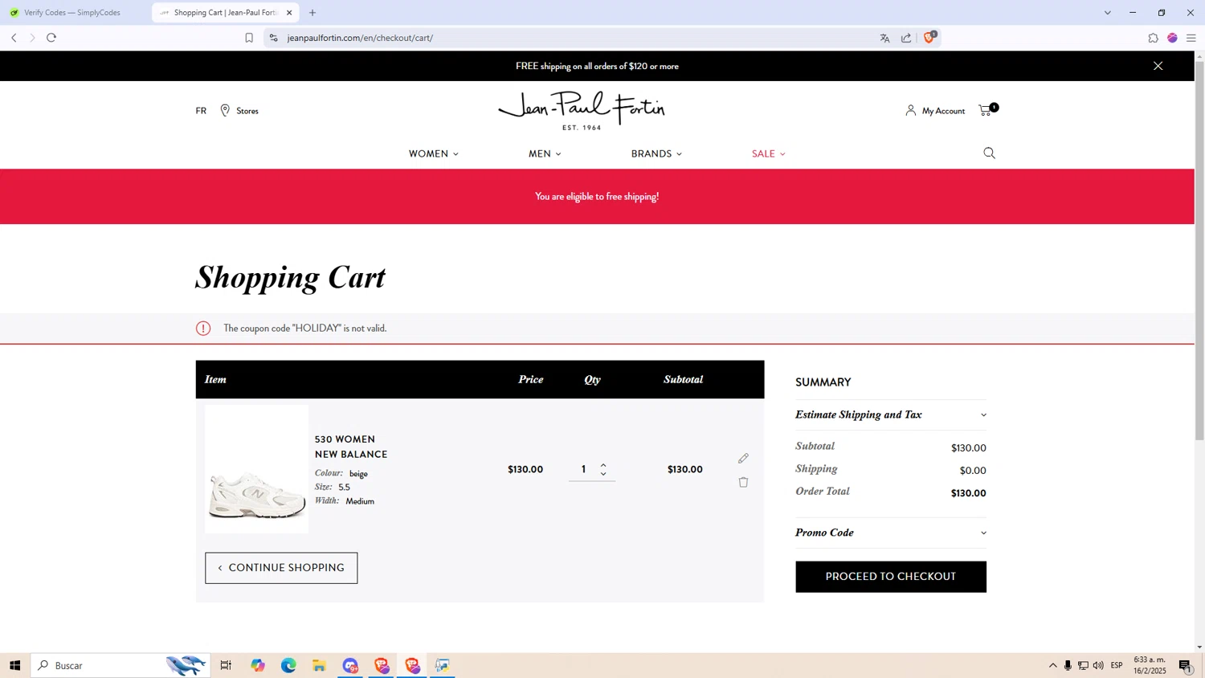
Task: Click the My Account person icon
Action: (910, 110)
